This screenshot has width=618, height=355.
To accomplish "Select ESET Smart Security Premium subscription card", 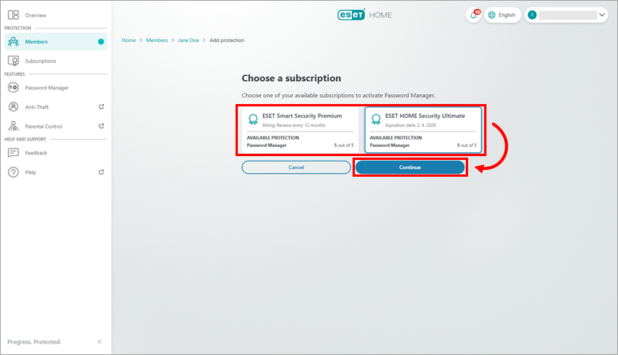I will 300,130.
